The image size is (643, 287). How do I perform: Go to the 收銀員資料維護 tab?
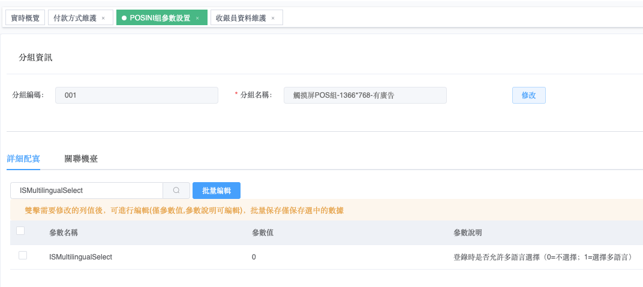coord(241,18)
